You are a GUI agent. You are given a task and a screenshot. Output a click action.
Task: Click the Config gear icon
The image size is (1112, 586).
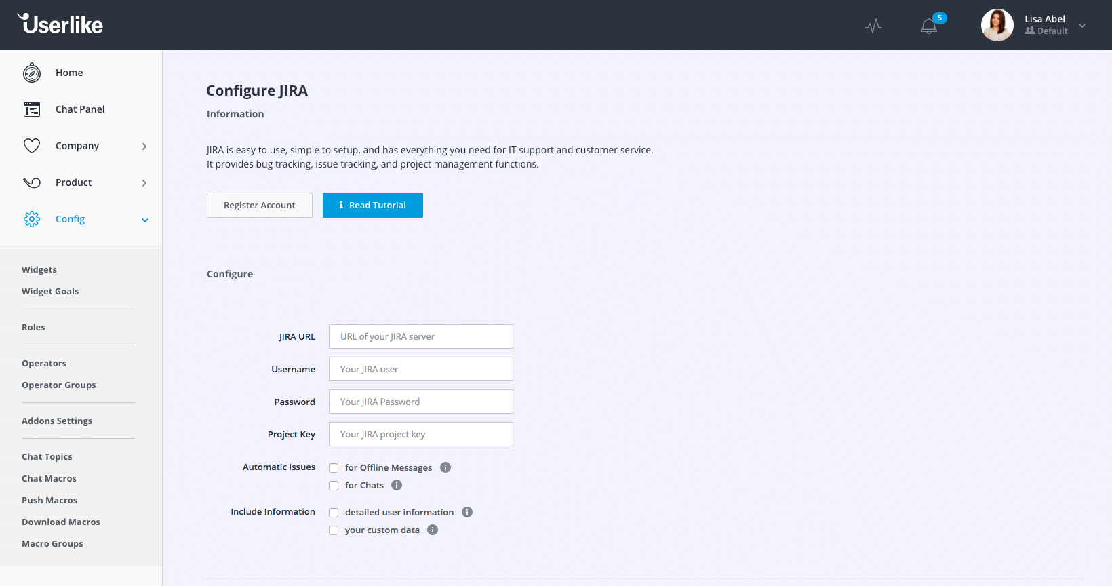[x=32, y=219]
